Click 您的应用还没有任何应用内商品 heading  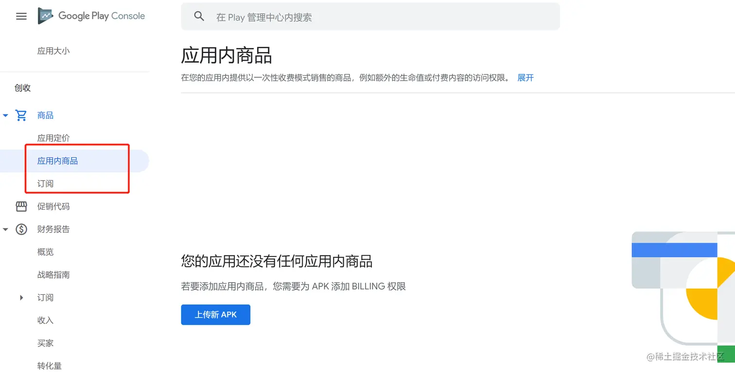point(277,261)
